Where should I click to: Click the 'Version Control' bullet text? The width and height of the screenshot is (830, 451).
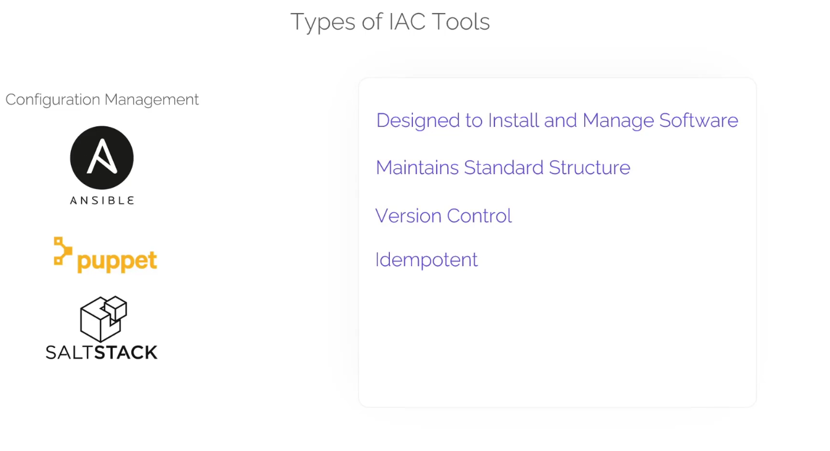(x=444, y=216)
